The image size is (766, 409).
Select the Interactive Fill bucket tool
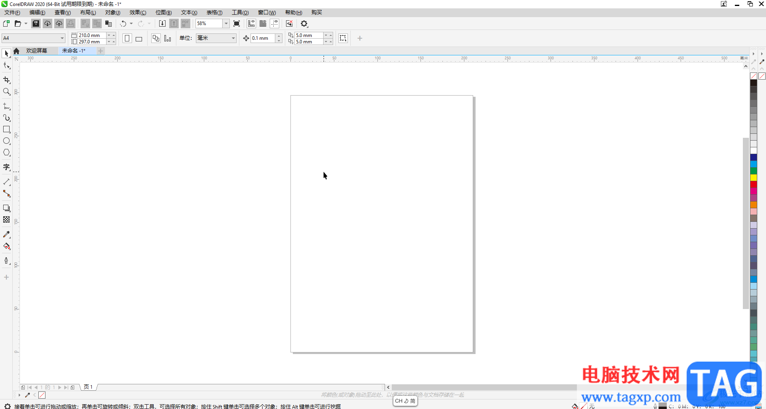pos(6,246)
